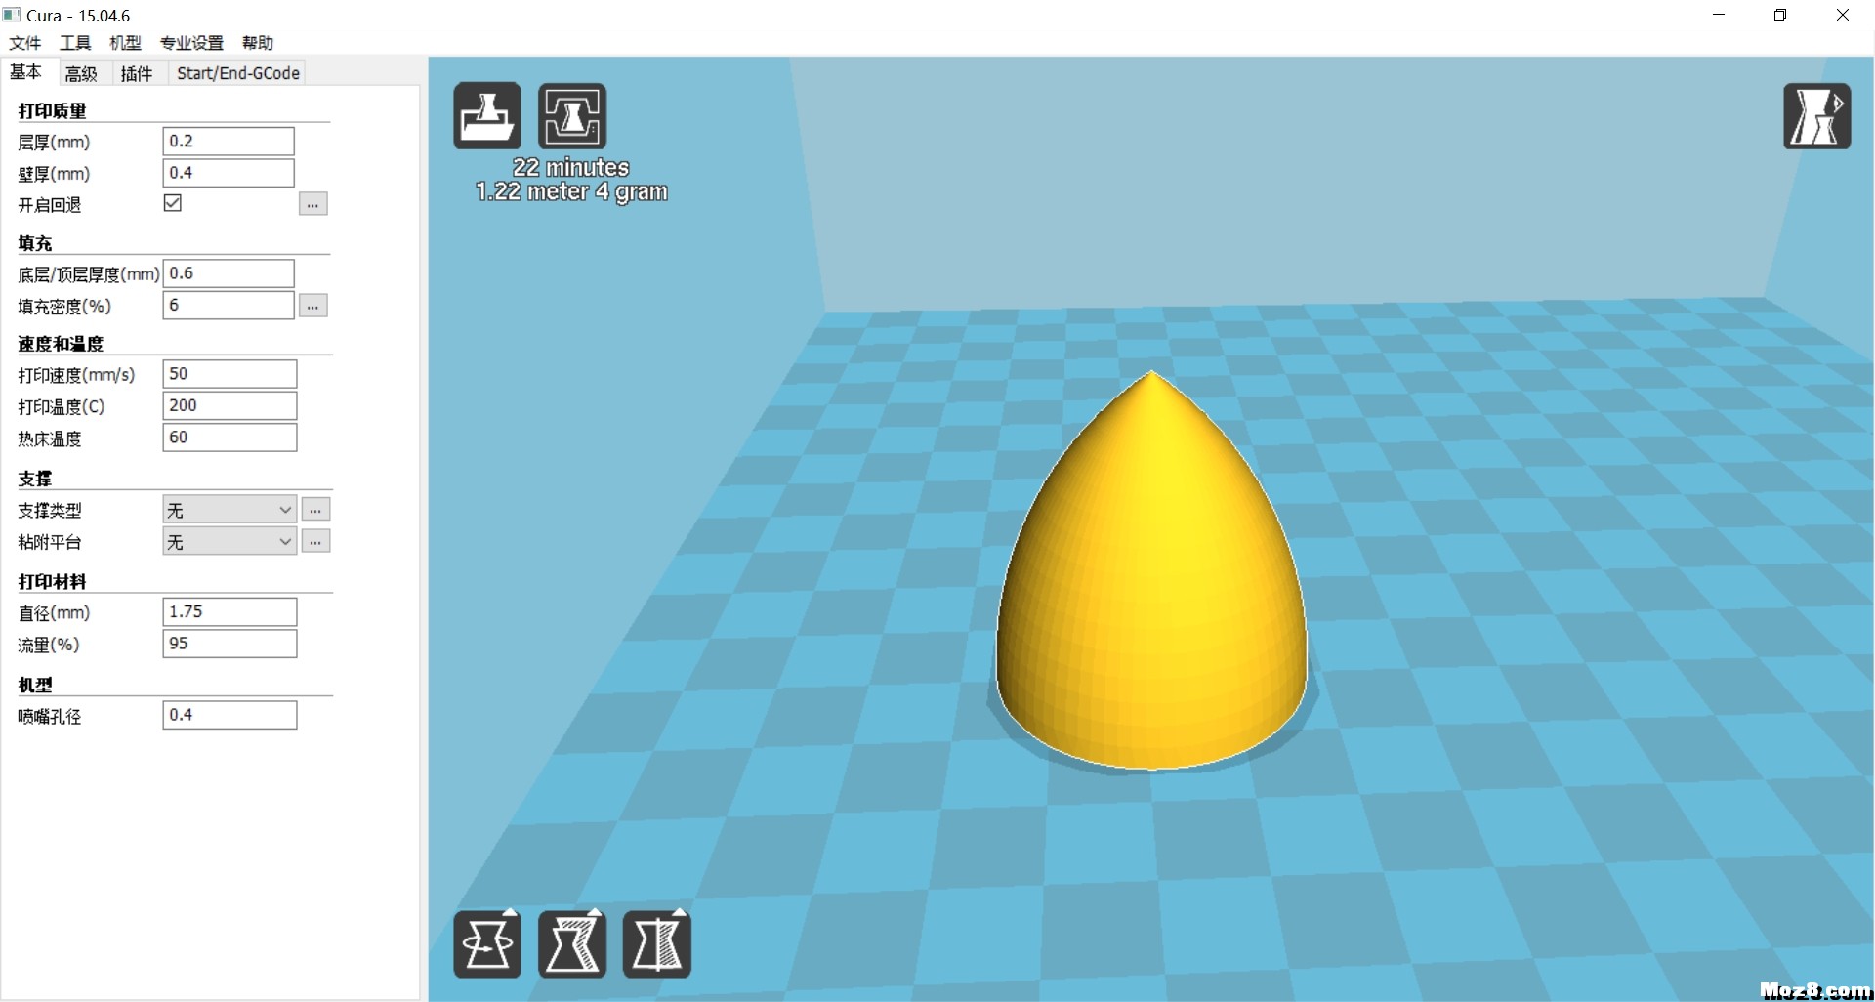The width and height of the screenshot is (1875, 1002).
Task: Switch to the Start/End-GCode tab
Action: point(238,73)
